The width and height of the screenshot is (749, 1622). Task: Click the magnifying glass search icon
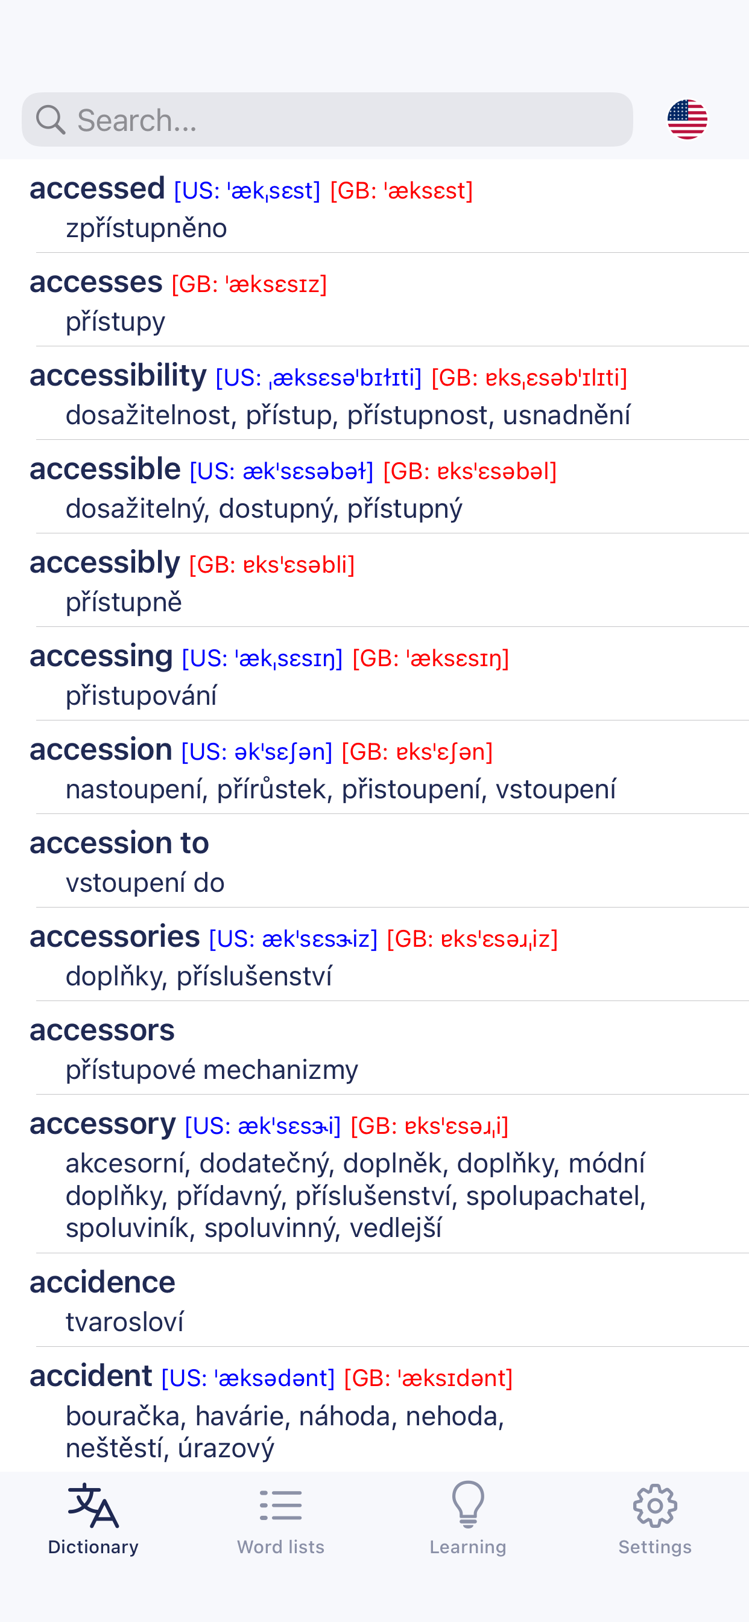(51, 119)
